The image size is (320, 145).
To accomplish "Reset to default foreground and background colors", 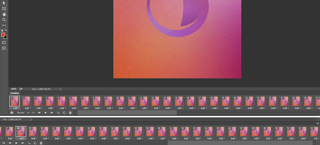I will [2, 30].
